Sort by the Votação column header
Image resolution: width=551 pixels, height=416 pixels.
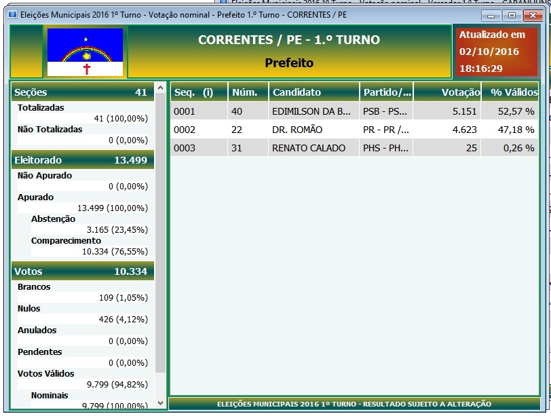(447, 92)
